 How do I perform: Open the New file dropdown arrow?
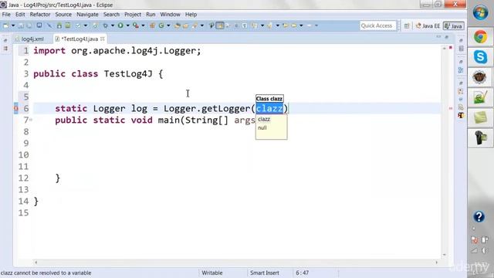click(13, 25)
